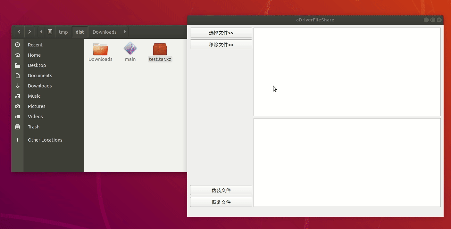Image resolution: width=451 pixels, height=229 pixels.
Task: Open Home in the sidebar
Action: [47, 55]
